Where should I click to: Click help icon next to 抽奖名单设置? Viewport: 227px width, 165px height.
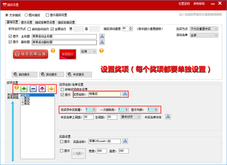(53, 51)
